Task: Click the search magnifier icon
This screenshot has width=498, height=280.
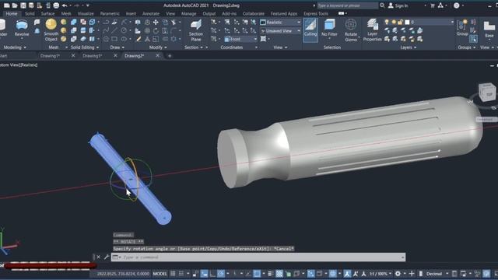Action: point(382,5)
